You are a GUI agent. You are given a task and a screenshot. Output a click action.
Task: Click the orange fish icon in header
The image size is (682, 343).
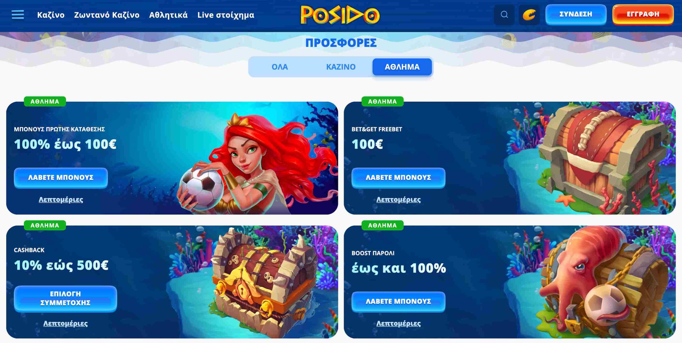coord(529,15)
